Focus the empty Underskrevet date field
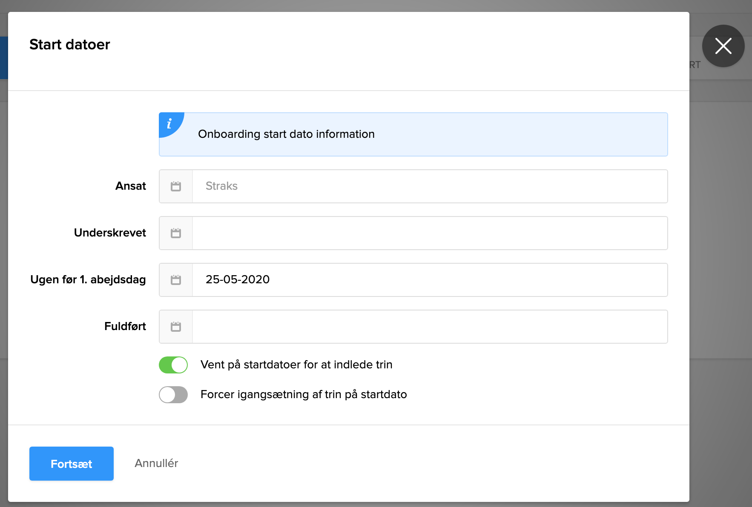The width and height of the screenshot is (752, 507). [429, 233]
